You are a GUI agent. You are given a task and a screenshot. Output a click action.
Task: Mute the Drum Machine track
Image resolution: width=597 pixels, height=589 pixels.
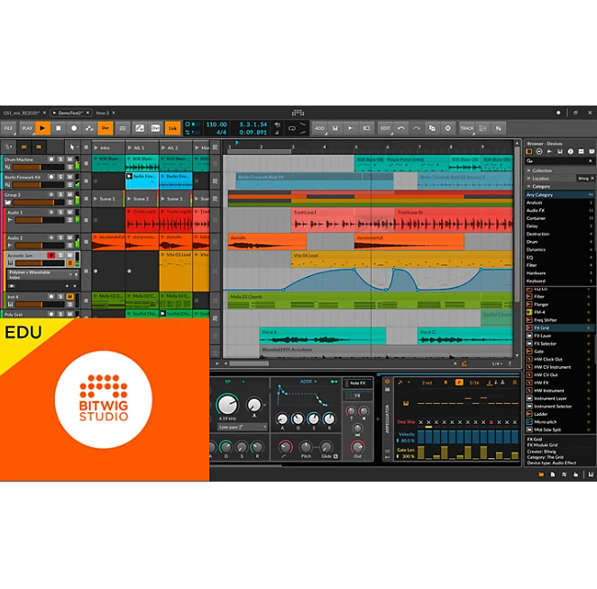coord(69,159)
